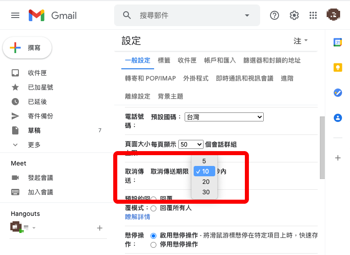Select 10 seconds undo send option

pos(204,171)
